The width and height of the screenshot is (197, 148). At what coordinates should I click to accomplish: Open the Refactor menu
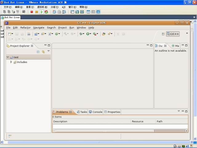coord(26,27)
